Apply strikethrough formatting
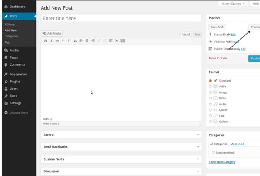Screen dimensions: 260x176 point(57,41)
